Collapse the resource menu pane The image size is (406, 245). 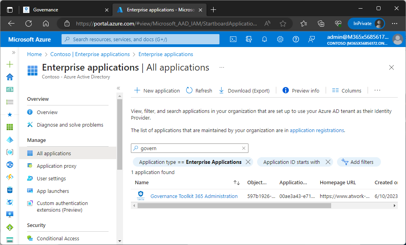[118, 88]
